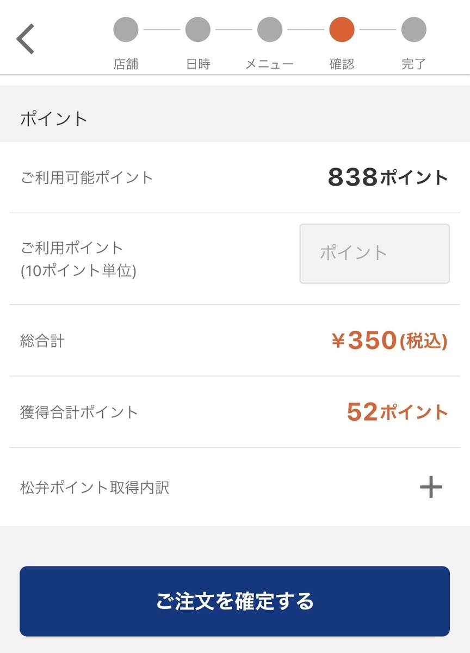
Task: Focus the ポイント input field
Action: point(374,254)
